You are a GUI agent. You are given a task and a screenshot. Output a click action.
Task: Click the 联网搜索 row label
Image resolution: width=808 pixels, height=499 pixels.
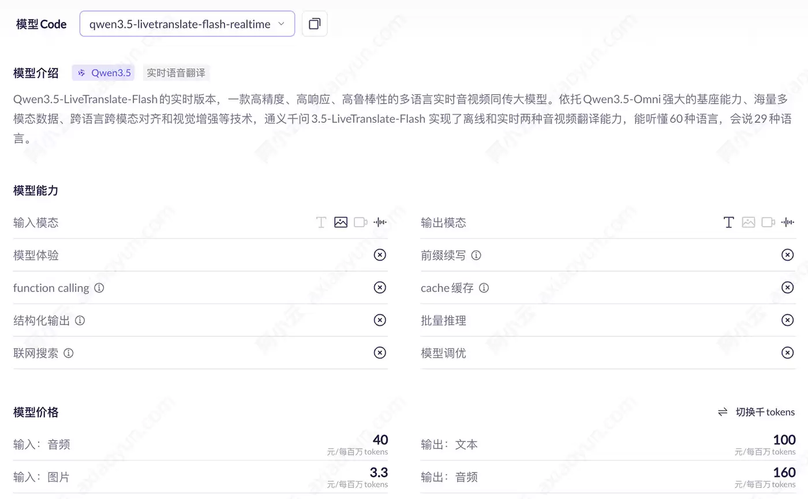pyautogui.click(x=36, y=353)
